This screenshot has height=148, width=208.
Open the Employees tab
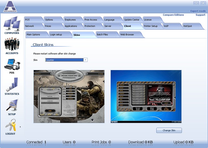[73, 20]
